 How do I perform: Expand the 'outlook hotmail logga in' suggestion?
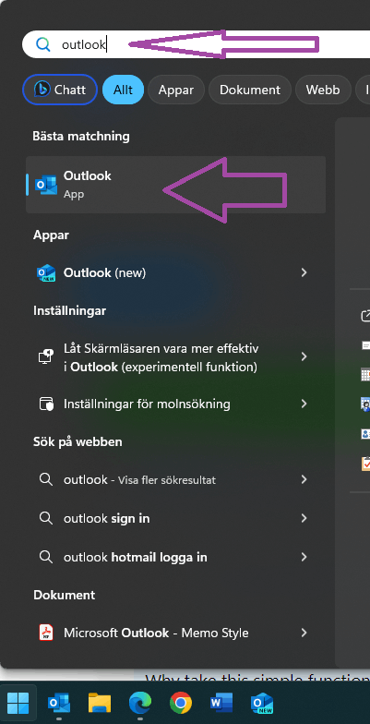pyautogui.click(x=304, y=557)
